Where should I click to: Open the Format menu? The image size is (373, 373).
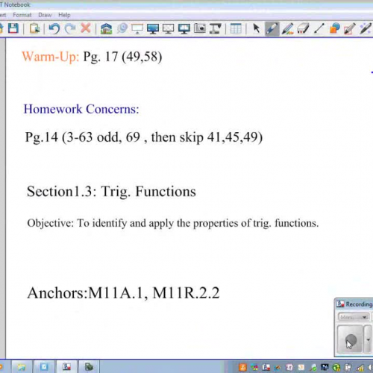pyautogui.click(x=22, y=15)
